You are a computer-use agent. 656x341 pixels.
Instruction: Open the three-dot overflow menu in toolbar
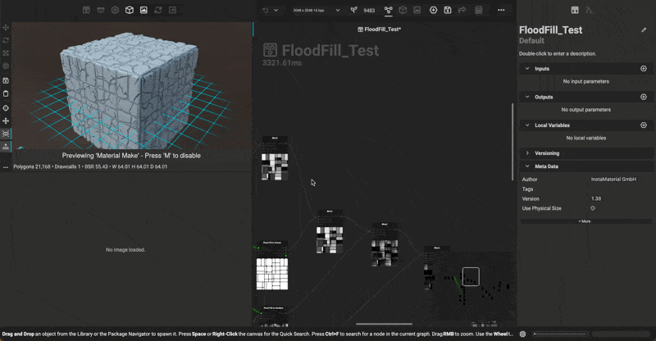[x=501, y=11]
